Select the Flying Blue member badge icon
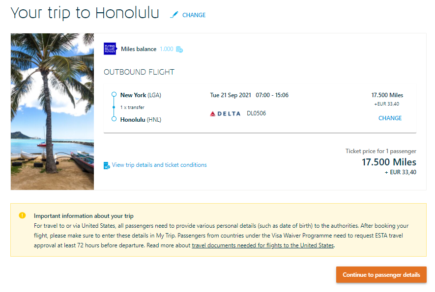This screenshot has width=435, height=292. [x=109, y=49]
